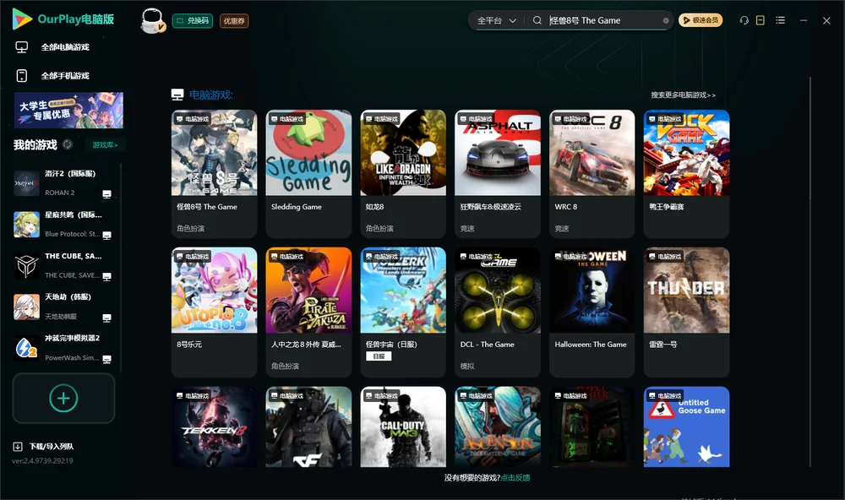Viewport: 845px width, 500px height.
Task: Refresh the My Games list icon
Action: [x=68, y=144]
